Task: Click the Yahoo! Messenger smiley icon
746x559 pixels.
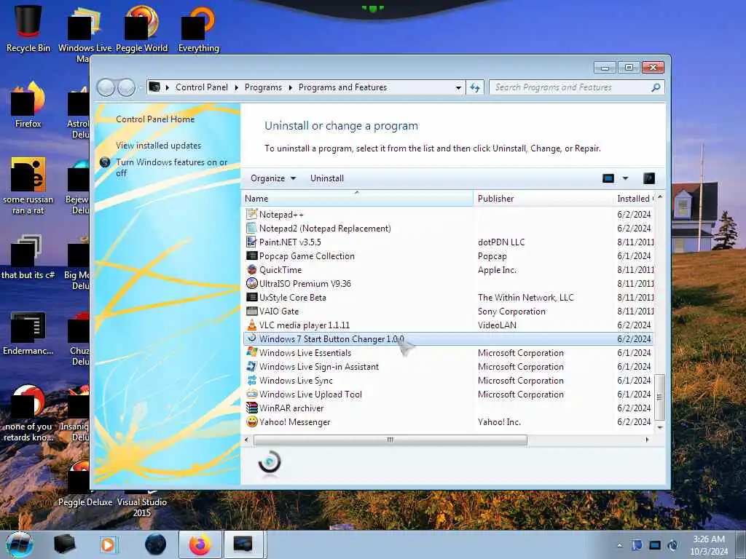Action: (251, 421)
